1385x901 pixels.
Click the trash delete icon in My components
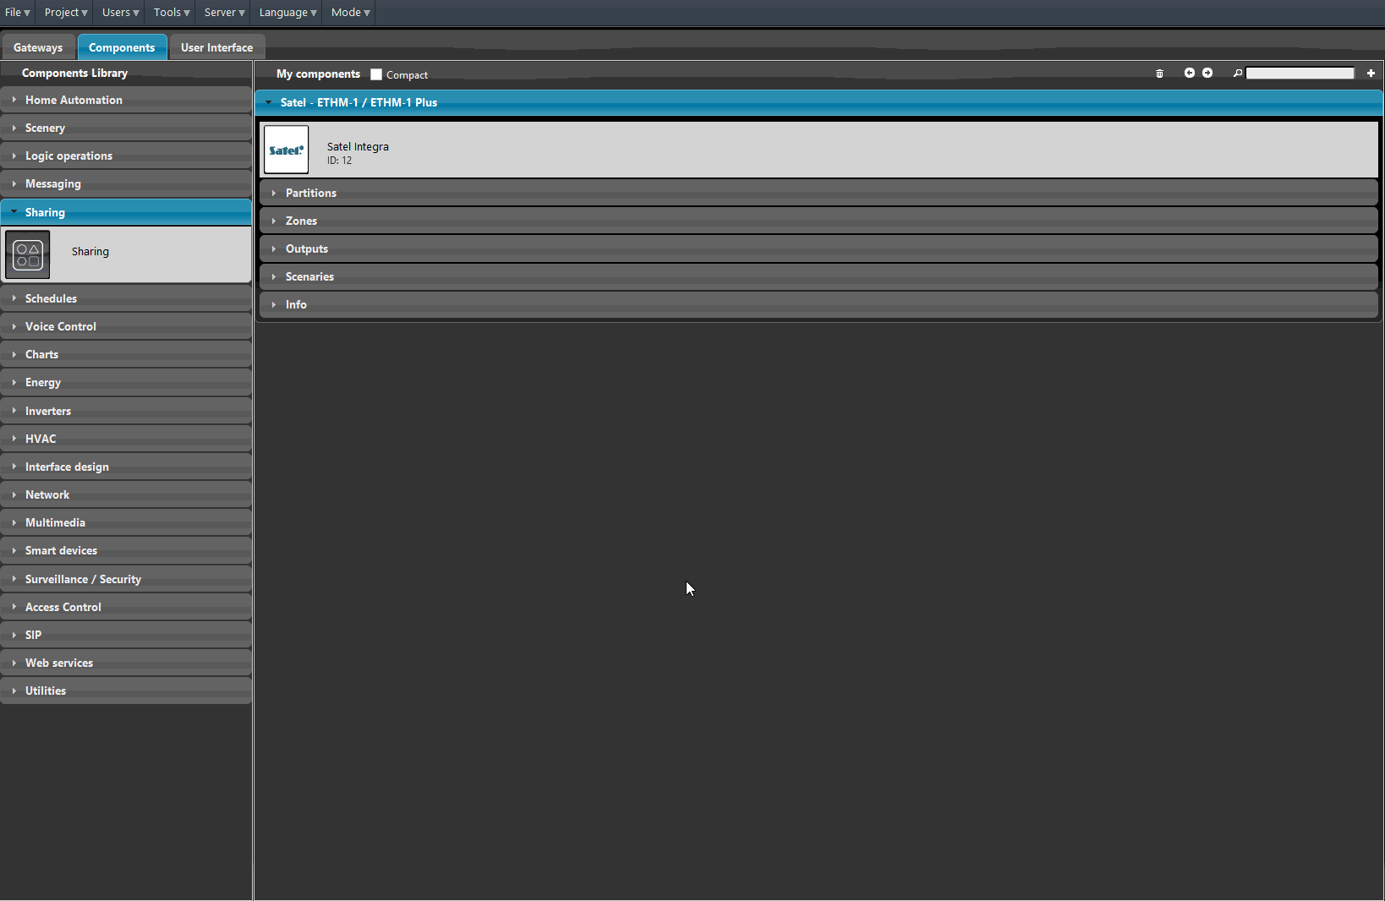click(x=1159, y=74)
